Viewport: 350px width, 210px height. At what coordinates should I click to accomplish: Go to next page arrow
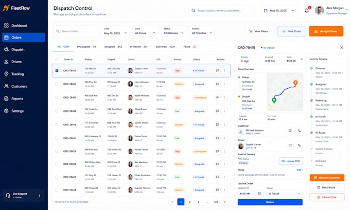(x=225, y=202)
